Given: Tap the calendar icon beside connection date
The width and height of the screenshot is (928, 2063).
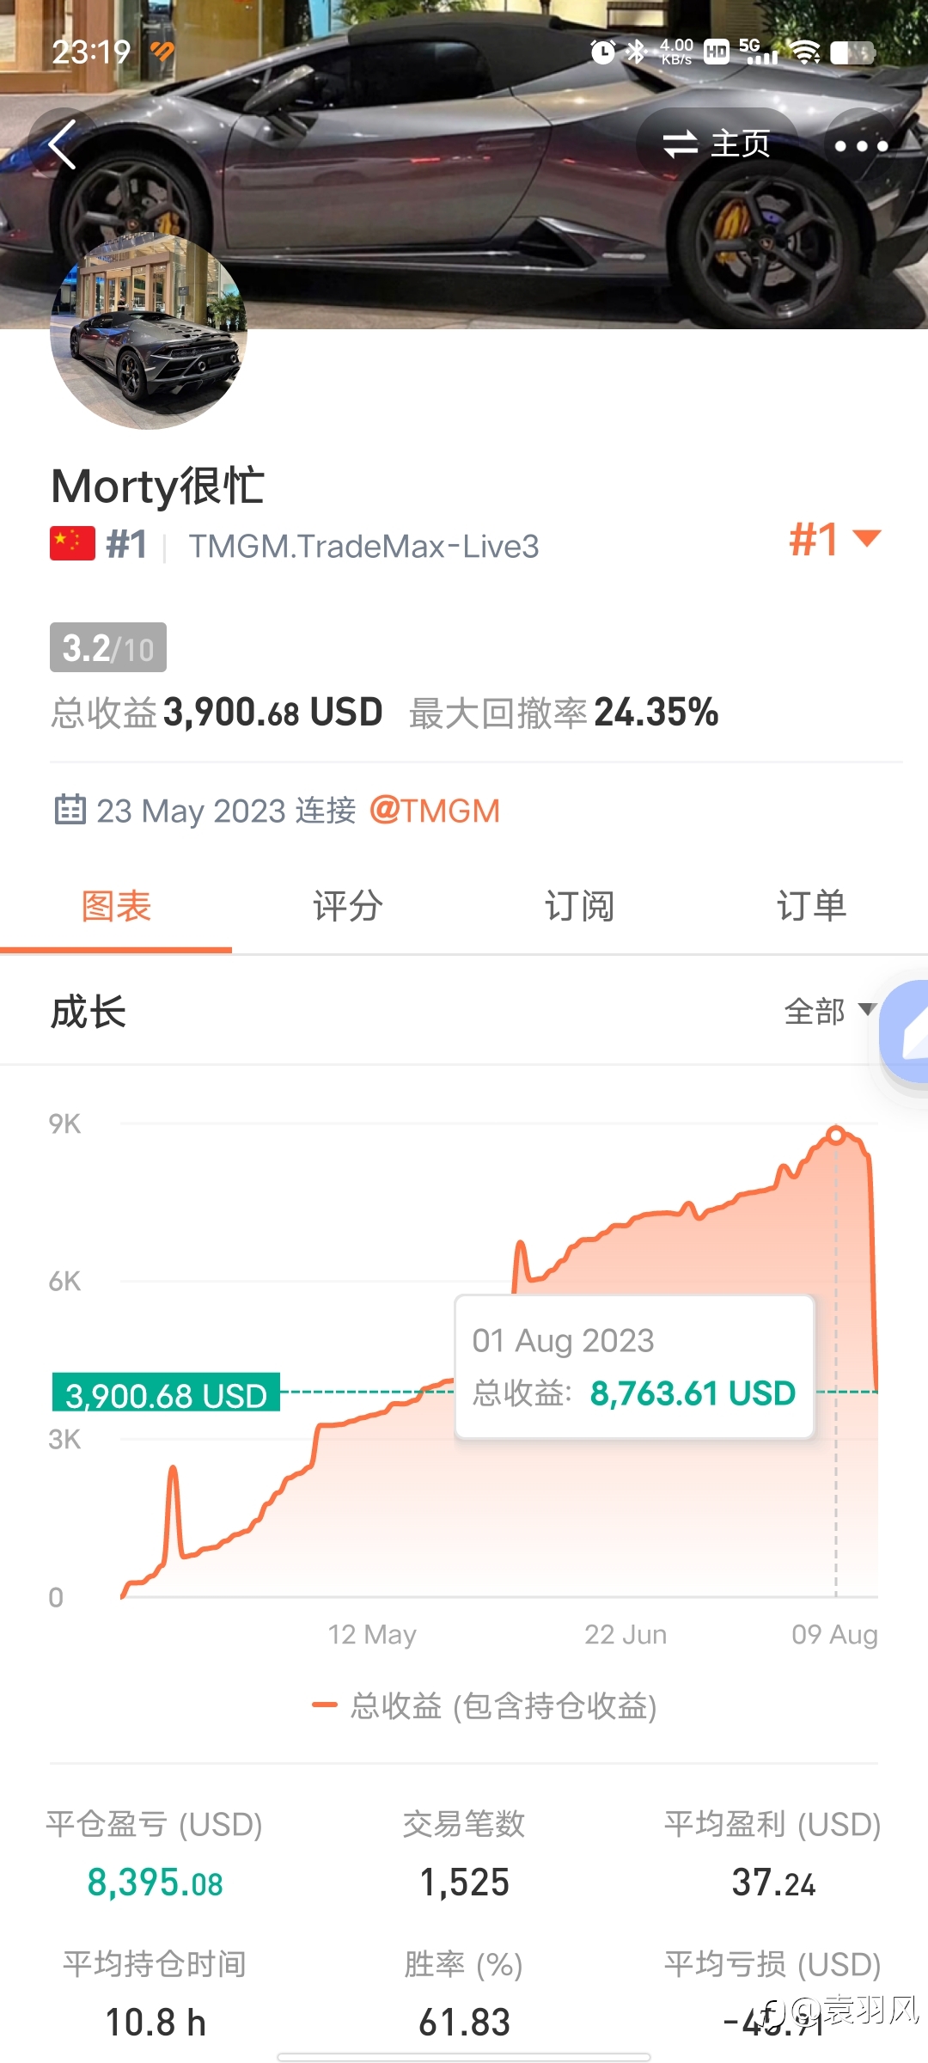Looking at the screenshot, I should [70, 810].
